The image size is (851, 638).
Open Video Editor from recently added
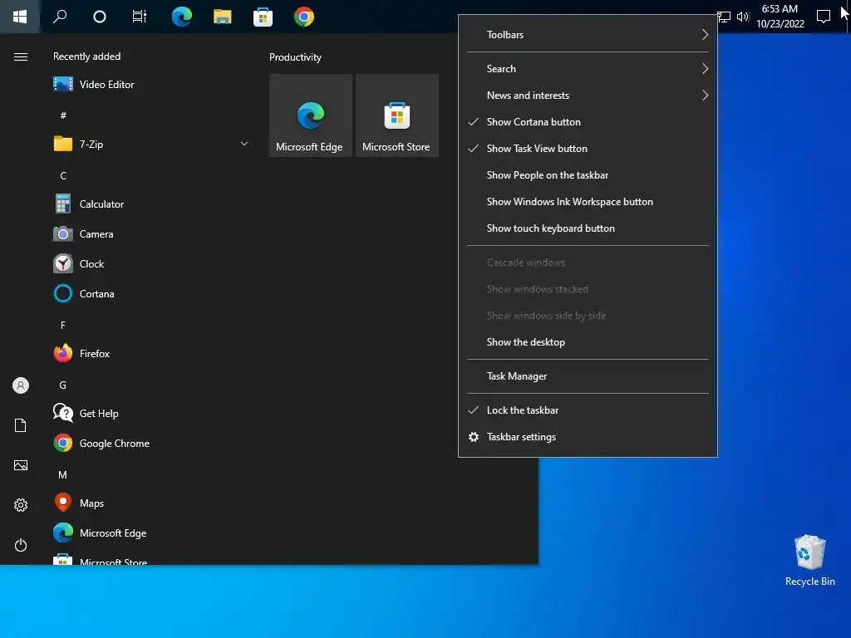click(x=152, y=85)
